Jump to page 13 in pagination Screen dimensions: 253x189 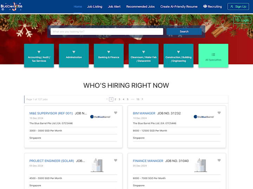138,99
